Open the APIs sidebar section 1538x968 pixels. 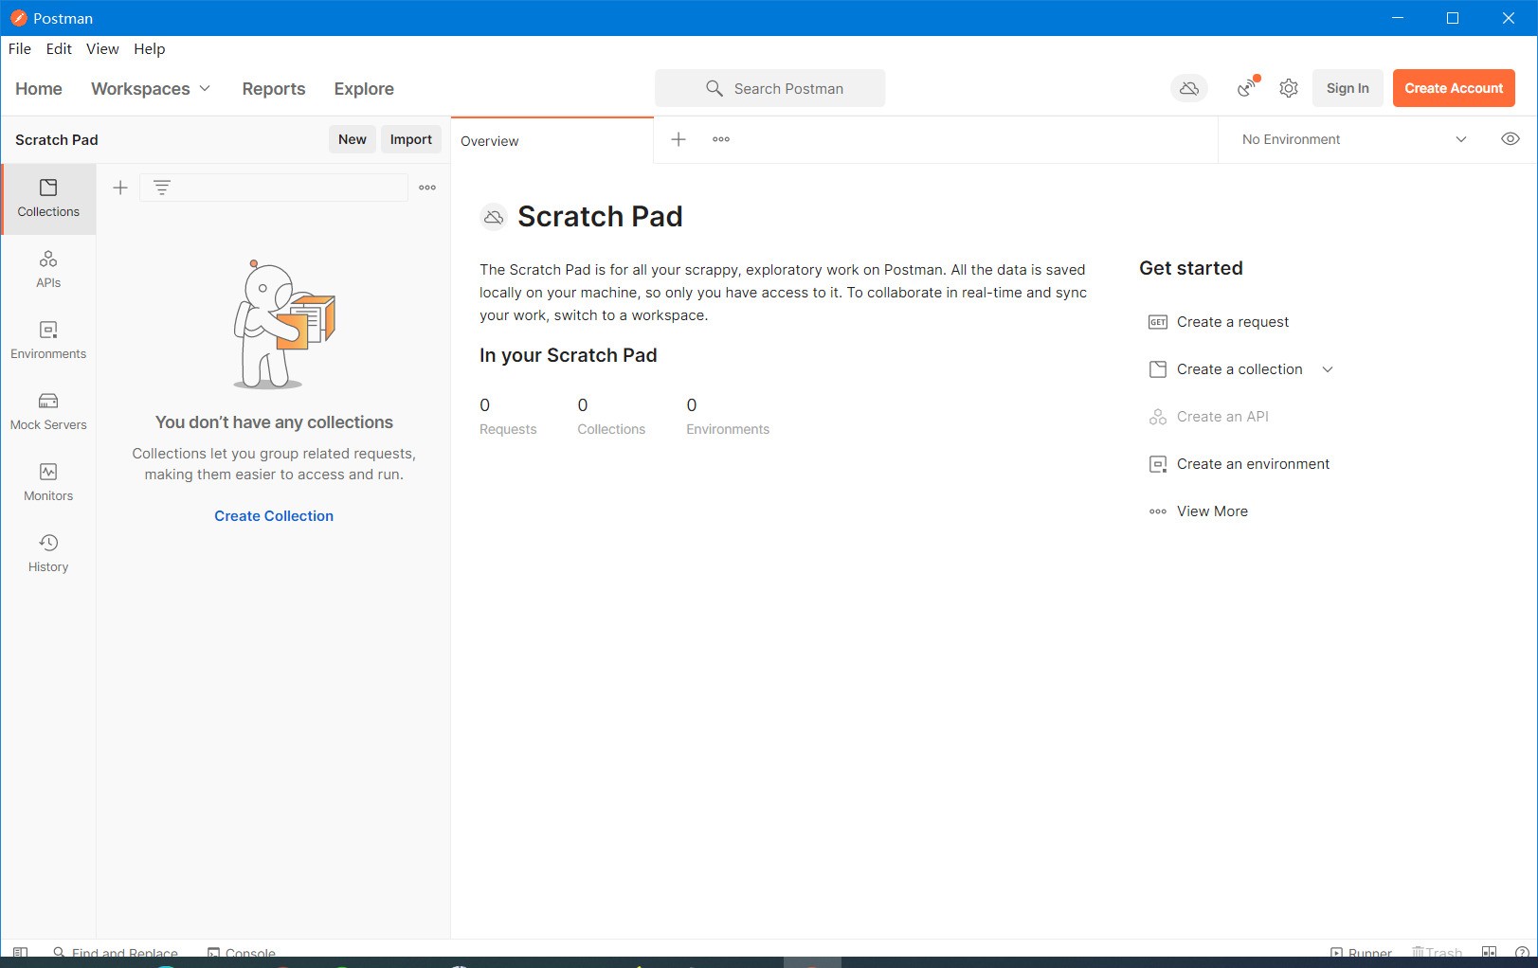(x=48, y=270)
